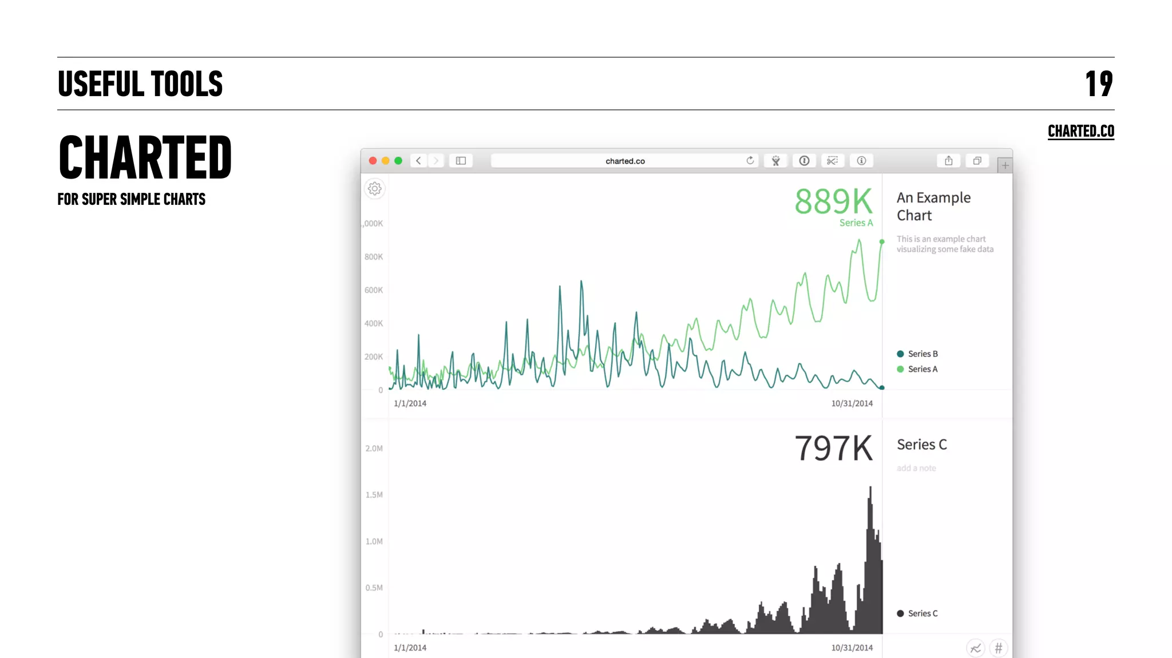
Task: Reload the charted.co page
Action: [750, 161]
